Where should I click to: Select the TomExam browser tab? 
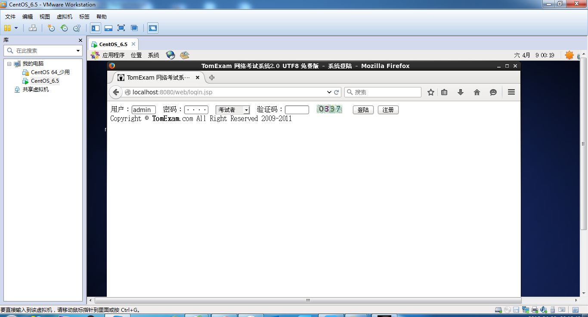[158, 78]
